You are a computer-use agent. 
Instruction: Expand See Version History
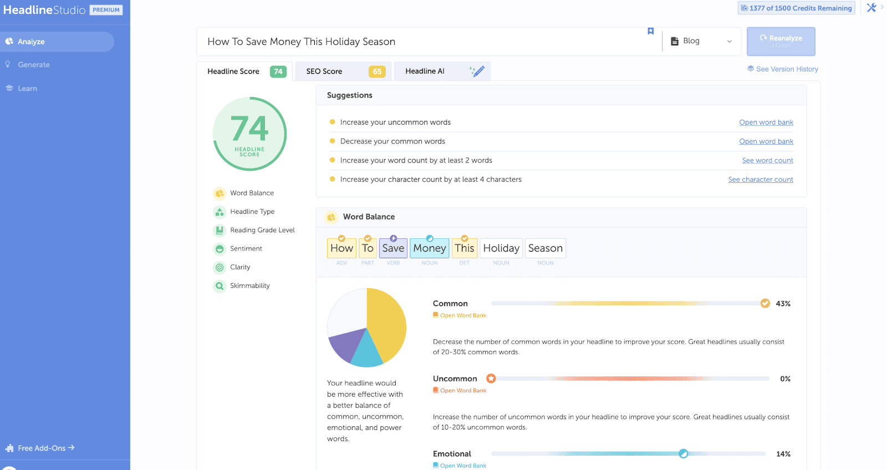point(783,69)
